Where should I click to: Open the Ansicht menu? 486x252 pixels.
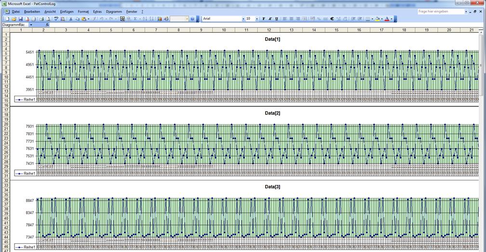pyautogui.click(x=50, y=12)
